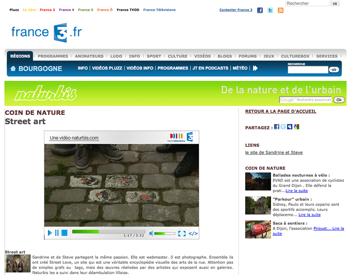
Task: Open the CULTURE menu tab
Action: 178,56
